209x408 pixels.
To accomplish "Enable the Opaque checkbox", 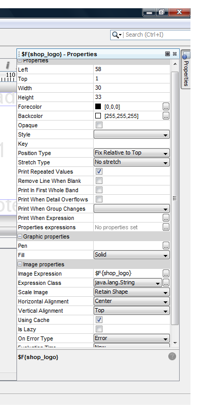I will pos(99,125).
